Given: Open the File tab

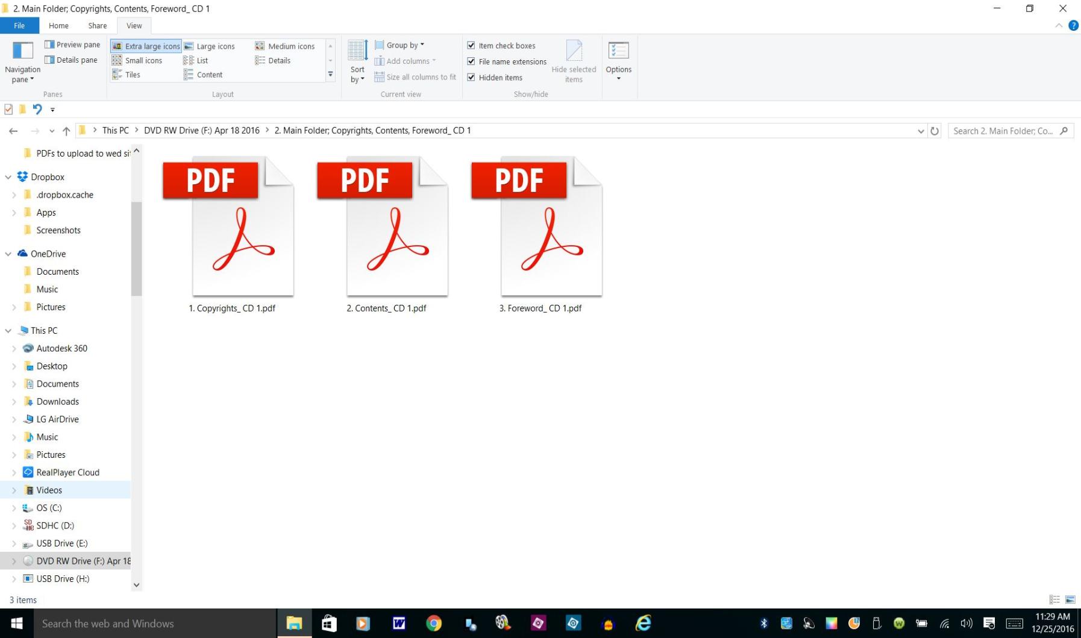Looking at the screenshot, I should [19, 25].
